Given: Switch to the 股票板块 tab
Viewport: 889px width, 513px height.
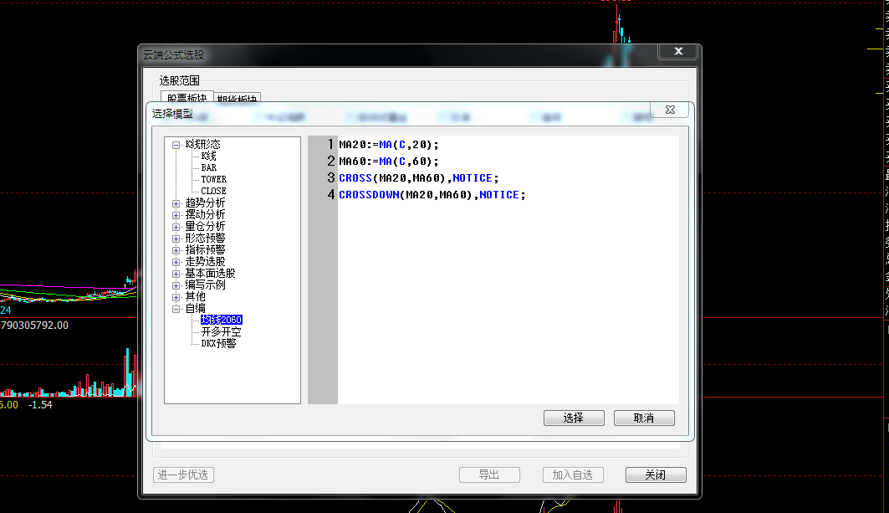Looking at the screenshot, I should click(186, 98).
